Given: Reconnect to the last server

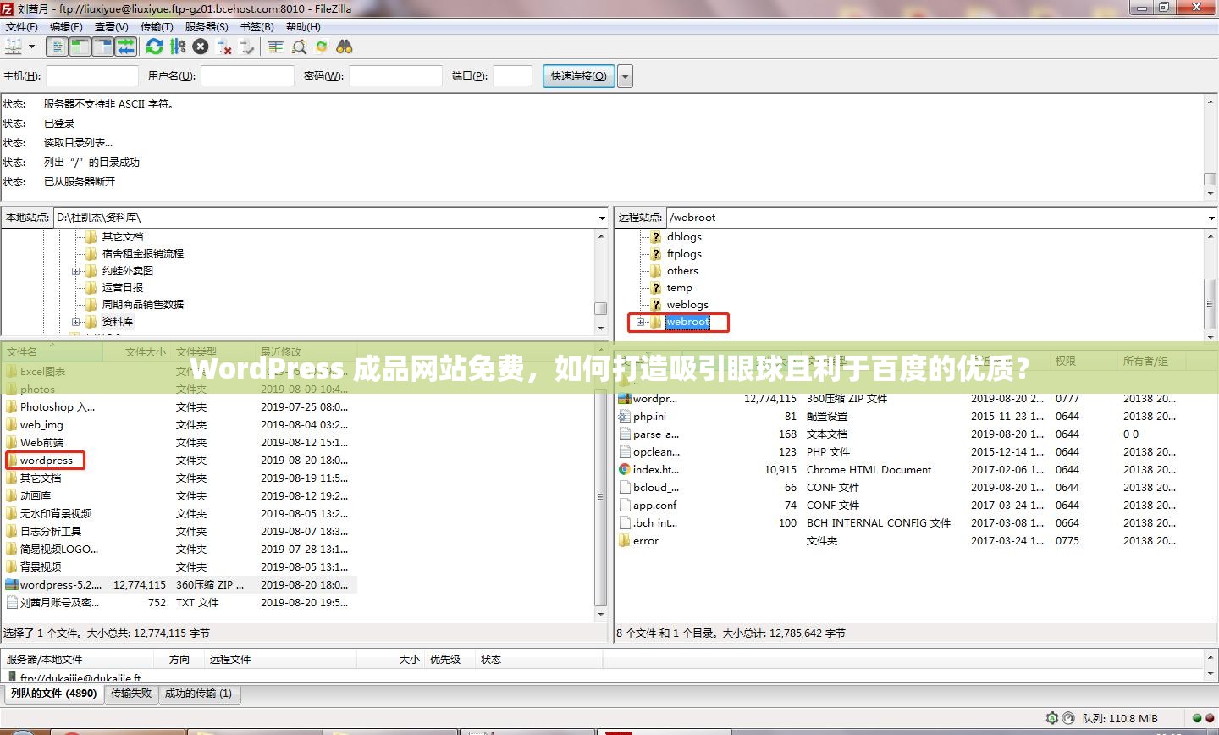Looking at the screenshot, I should (x=247, y=47).
